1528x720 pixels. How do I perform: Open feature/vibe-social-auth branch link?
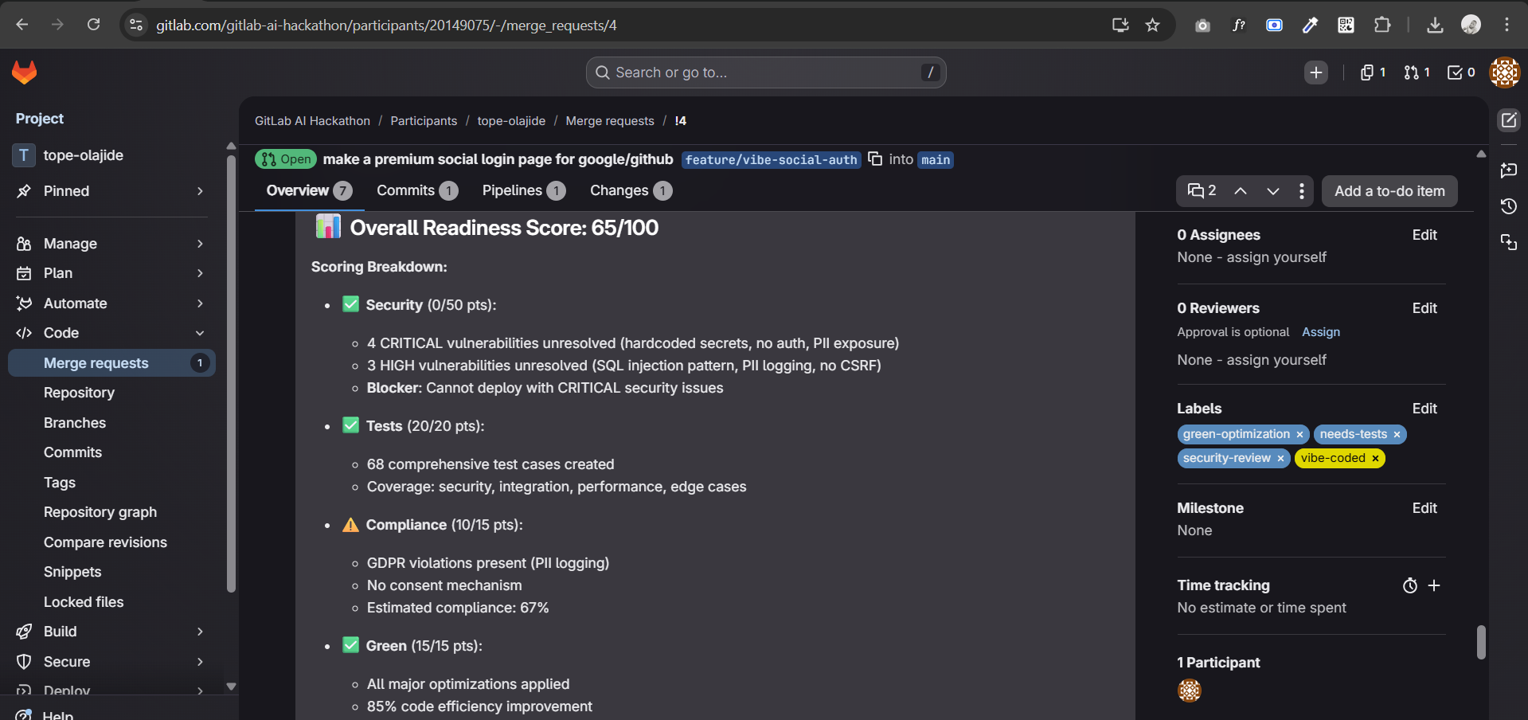click(771, 160)
